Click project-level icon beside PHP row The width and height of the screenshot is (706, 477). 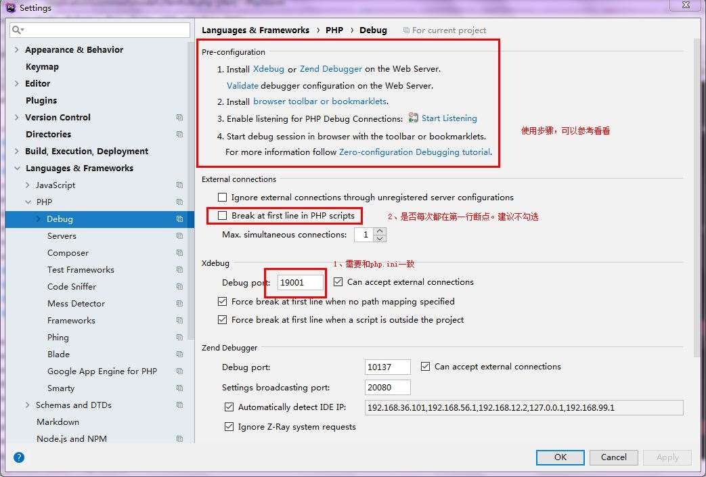[179, 202]
